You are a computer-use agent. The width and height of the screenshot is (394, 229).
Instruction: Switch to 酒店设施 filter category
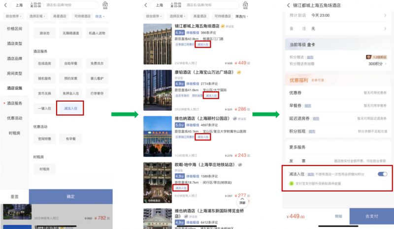pyautogui.click(x=14, y=88)
